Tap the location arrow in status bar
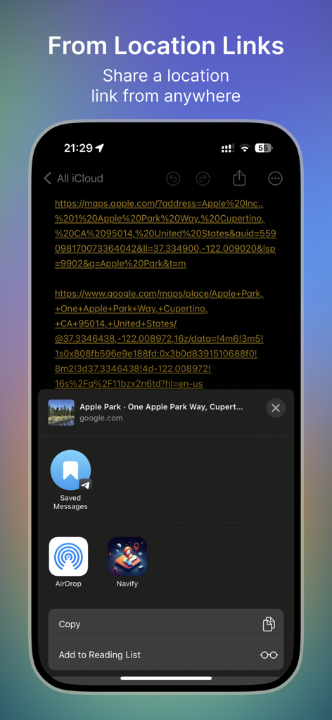 (100, 148)
